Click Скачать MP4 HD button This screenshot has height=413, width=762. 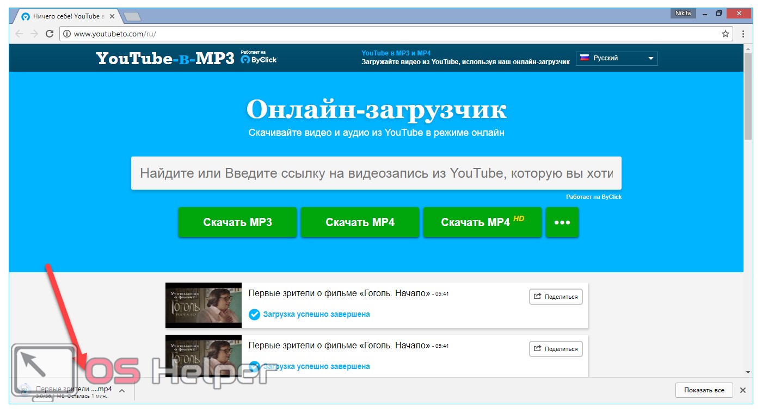tap(482, 222)
